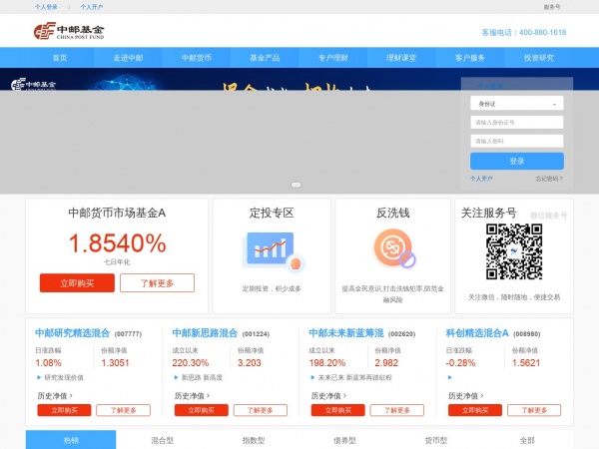Open the 中邮新思路混合 fund title

(205, 333)
